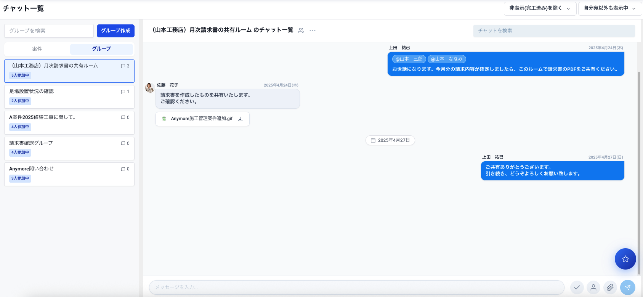The image size is (643, 297).
Task: Click the calendar icon in 2025年4月27日 divider
Action: pos(373,140)
